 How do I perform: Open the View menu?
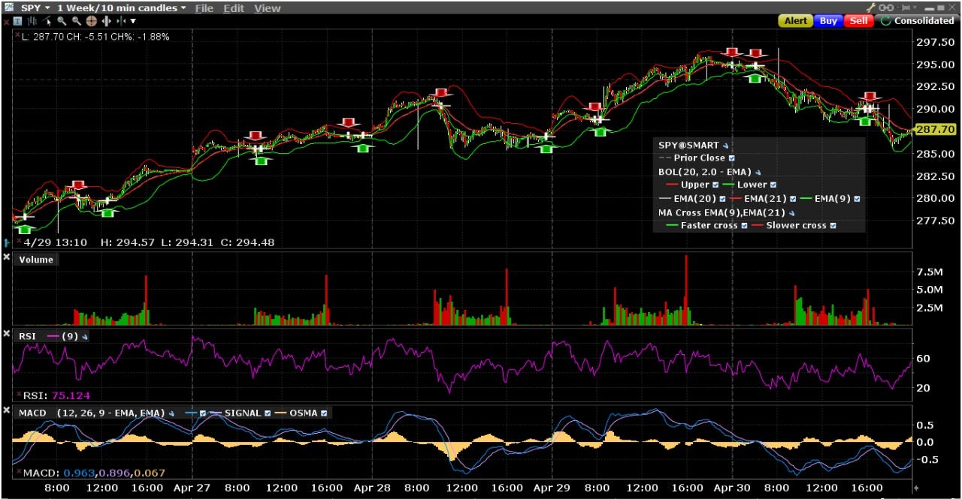pyautogui.click(x=267, y=8)
